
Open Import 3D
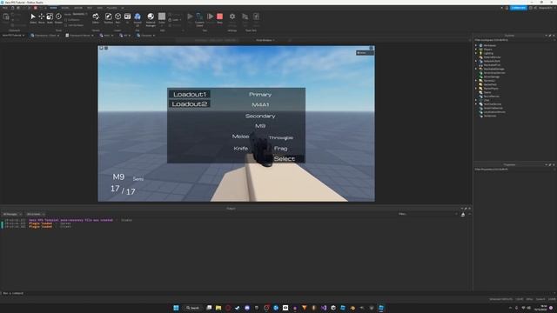(138, 19)
